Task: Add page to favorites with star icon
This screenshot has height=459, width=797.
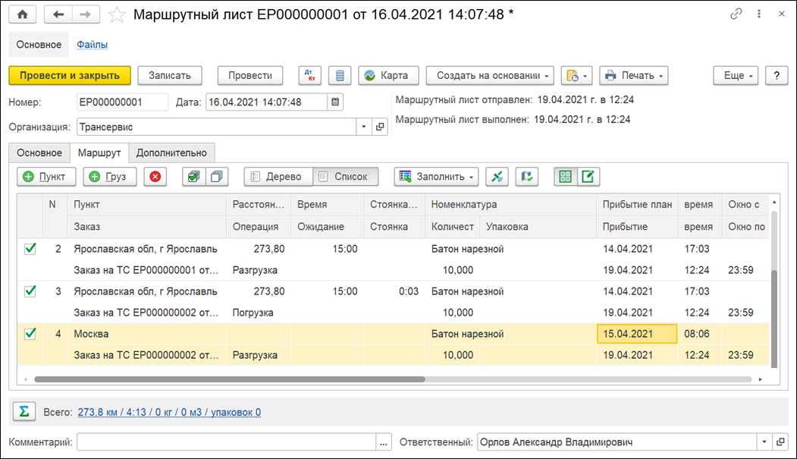Action: click(x=117, y=14)
